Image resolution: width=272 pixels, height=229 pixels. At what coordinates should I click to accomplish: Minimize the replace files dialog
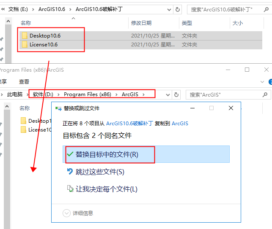tap(192, 108)
